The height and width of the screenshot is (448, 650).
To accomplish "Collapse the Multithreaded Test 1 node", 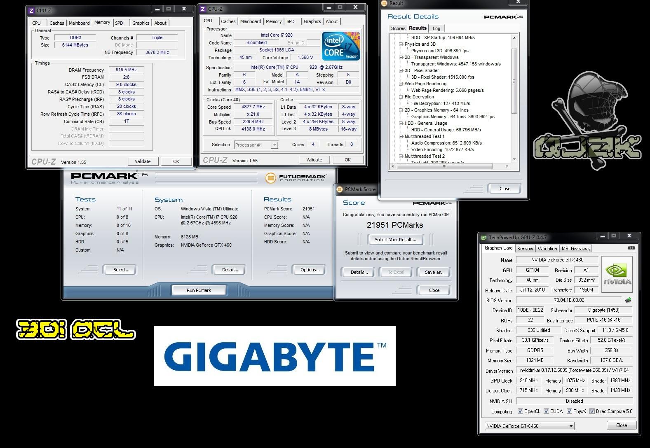I will coord(401,136).
